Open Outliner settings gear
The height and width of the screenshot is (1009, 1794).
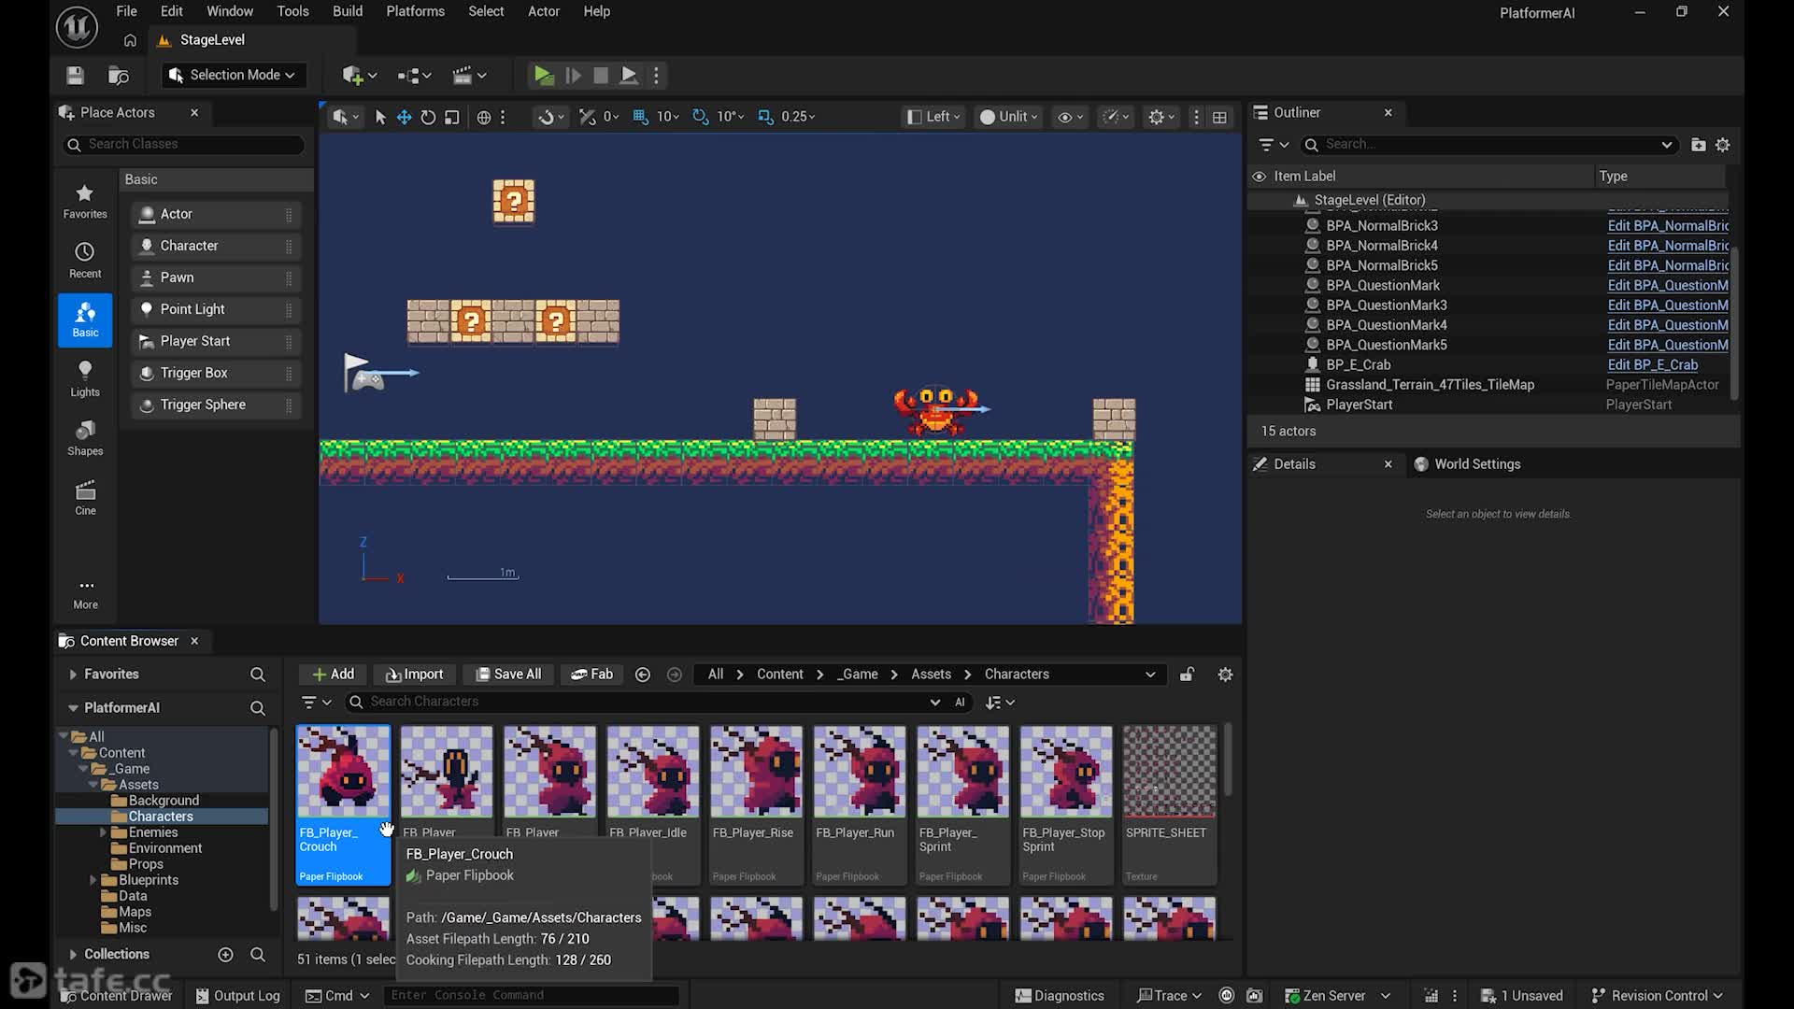tap(1723, 145)
